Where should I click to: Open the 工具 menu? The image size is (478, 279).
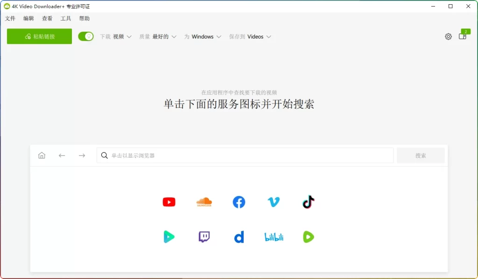[65, 19]
